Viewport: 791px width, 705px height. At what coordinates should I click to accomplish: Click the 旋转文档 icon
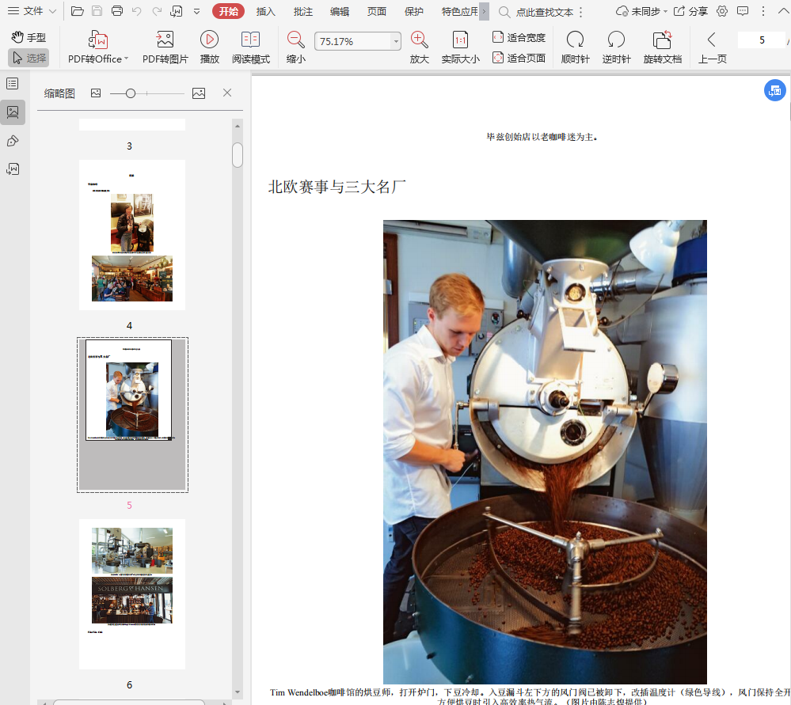[x=662, y=40]
